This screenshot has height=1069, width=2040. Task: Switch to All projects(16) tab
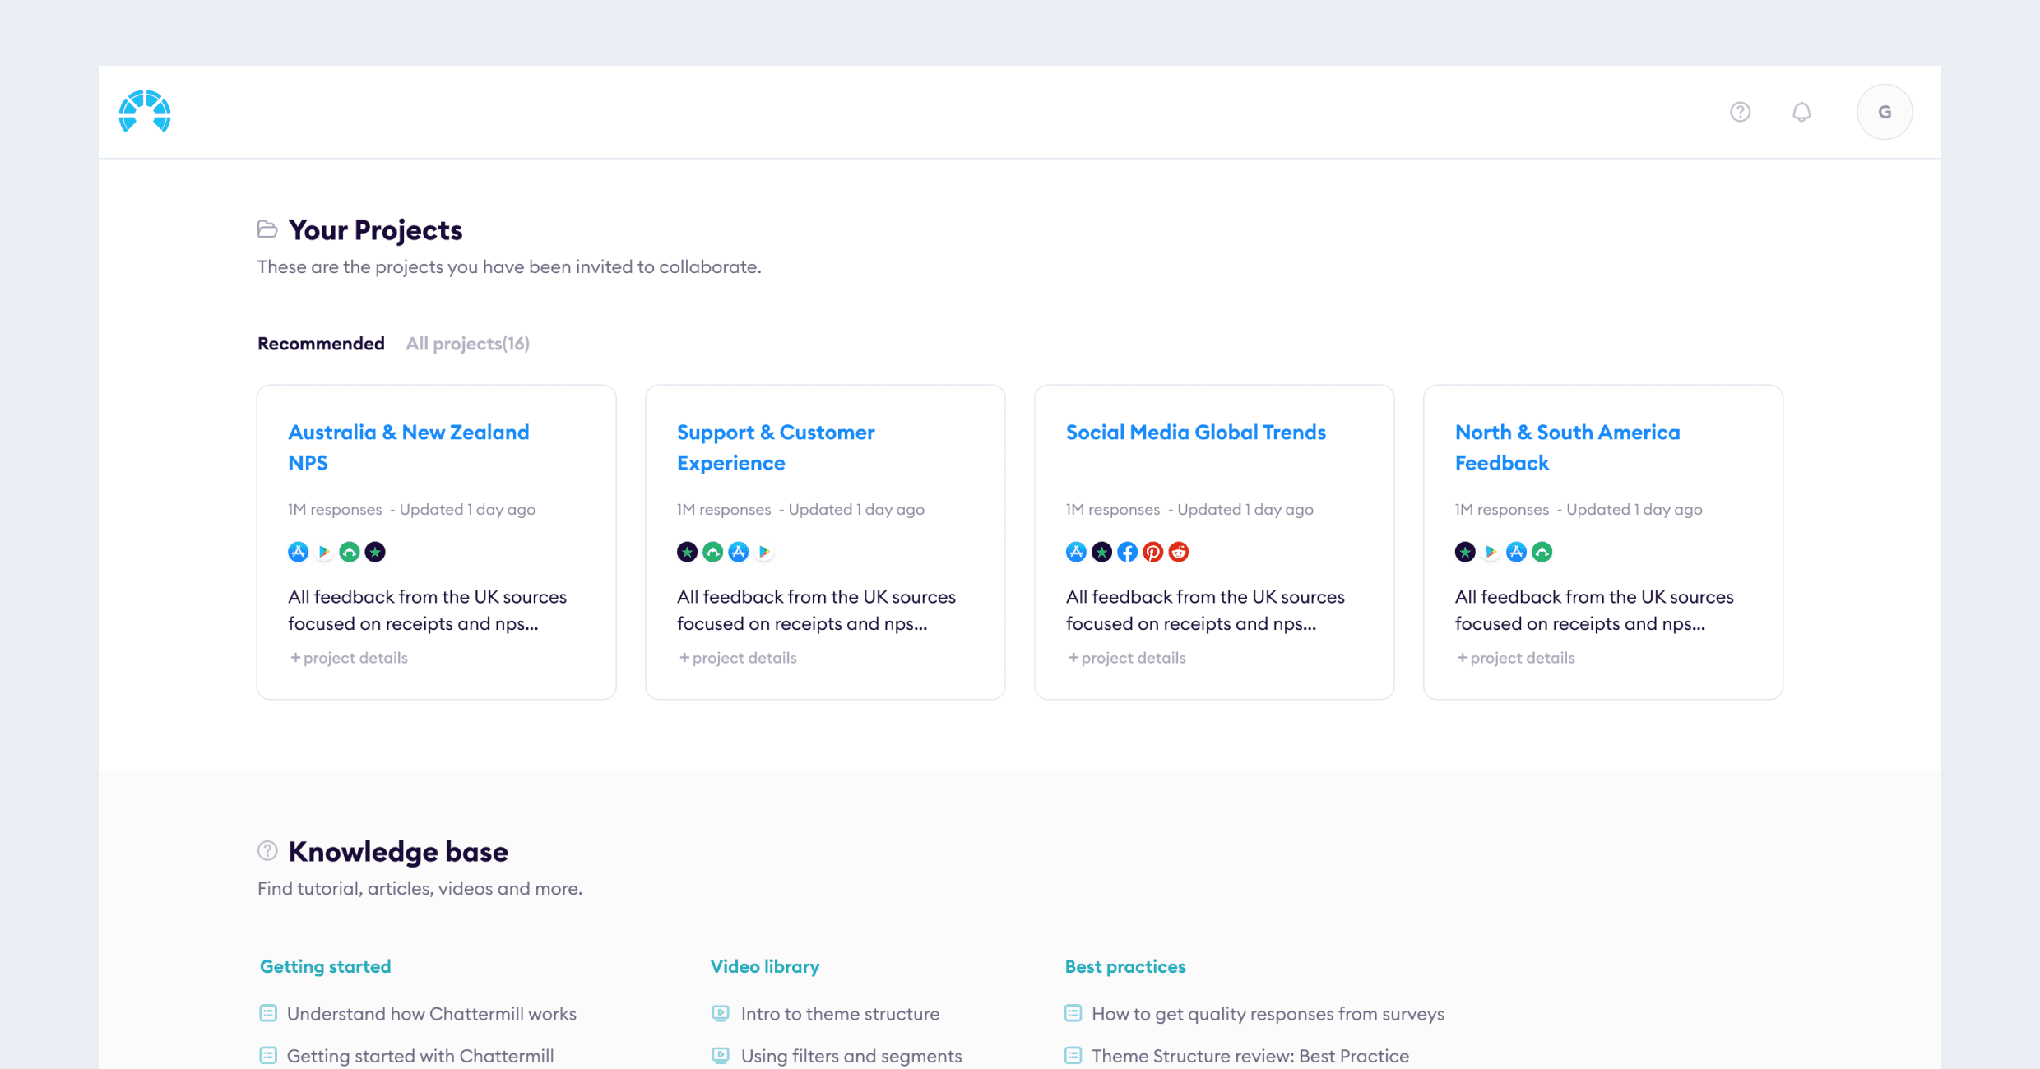(467, 344)
